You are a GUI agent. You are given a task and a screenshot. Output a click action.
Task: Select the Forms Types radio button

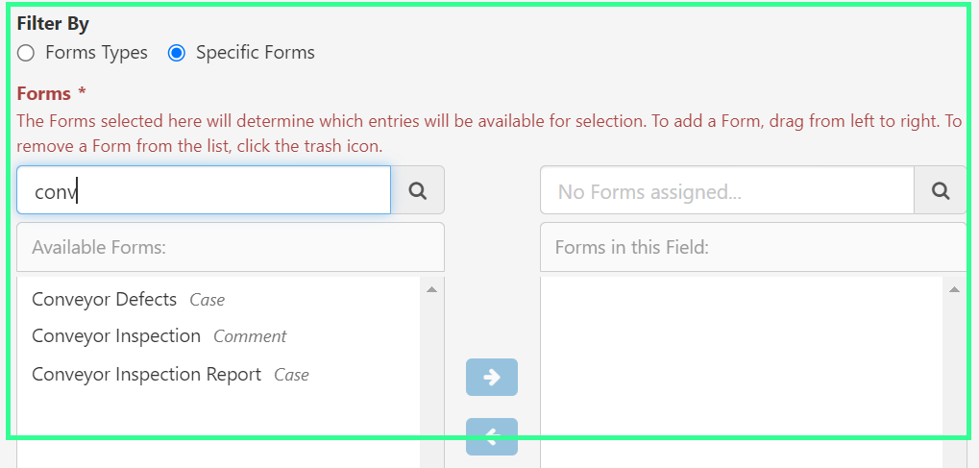[x=26, y=53]
